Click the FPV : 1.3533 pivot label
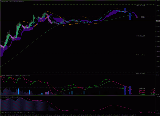Viewport: 160px width, 116px height. pos(141,55)
